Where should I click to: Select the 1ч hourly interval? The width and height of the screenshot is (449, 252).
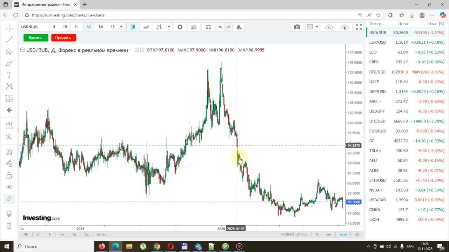click(76, 27)
